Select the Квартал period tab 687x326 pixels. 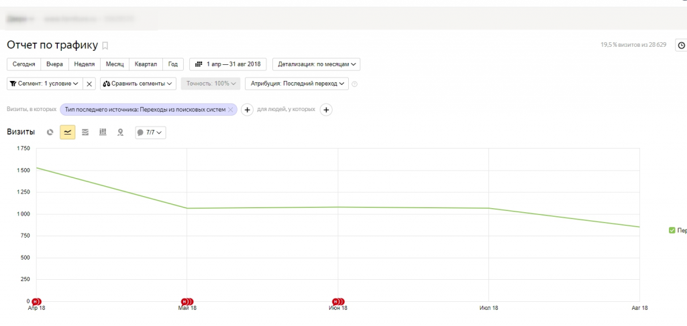[x=146, y=64]
